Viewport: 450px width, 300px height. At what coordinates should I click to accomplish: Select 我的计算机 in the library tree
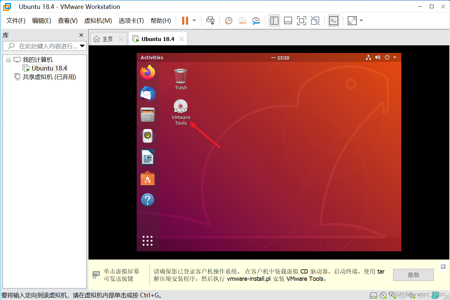(37, 60)
